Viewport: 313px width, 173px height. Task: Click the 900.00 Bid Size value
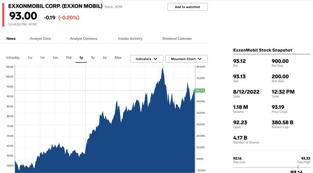[x=280, y=61]
